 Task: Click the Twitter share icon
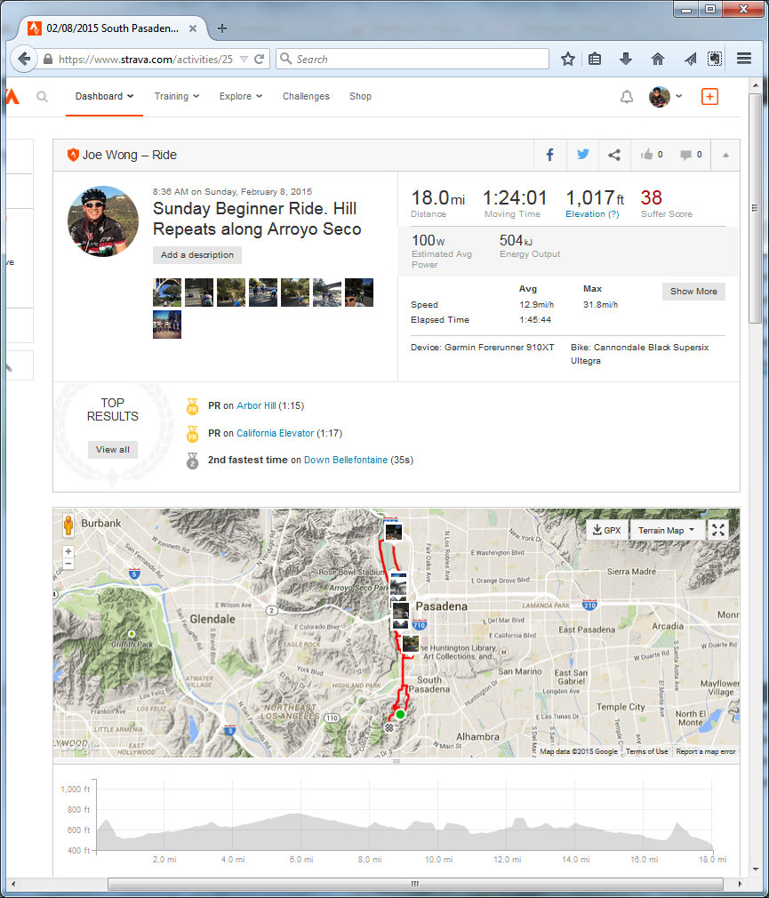[582, 155]
